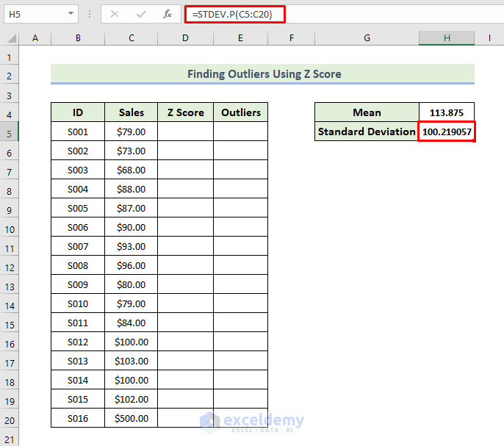Viewport: 504px width, 446px height.
Task: Select cell S002
Action: pyautogui.click(x=78, y=151)
